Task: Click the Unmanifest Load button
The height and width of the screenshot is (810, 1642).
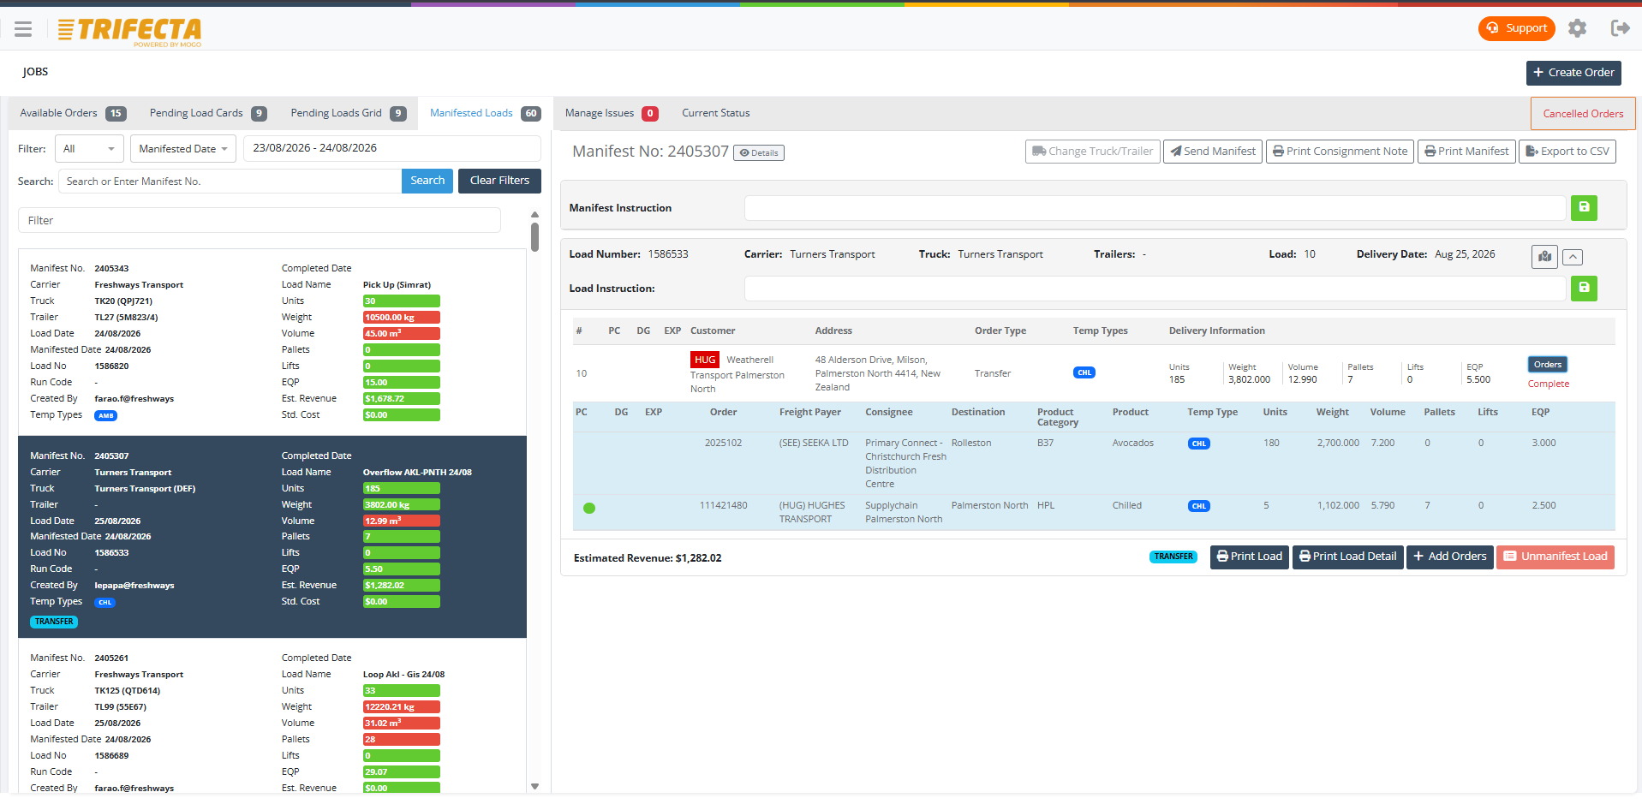Action: pos(1555,557)
